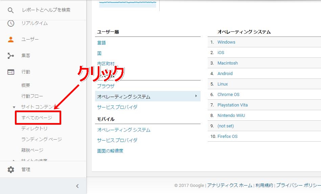The width and height of the screenshot is (321, 194).
Task: Open the (not set) row
Action: (x=226, y=126)
